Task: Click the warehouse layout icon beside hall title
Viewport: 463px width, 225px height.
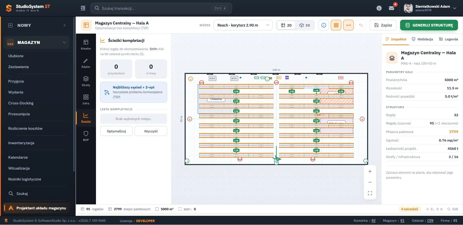Action: pos(86,25)
